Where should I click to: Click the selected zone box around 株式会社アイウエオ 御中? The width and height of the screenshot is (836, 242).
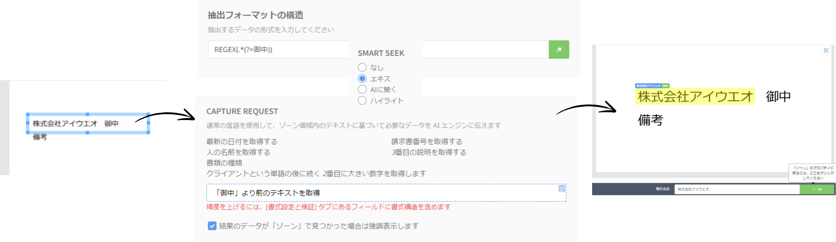87,123
